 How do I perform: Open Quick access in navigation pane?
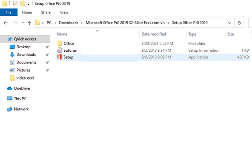click(25, 39)
